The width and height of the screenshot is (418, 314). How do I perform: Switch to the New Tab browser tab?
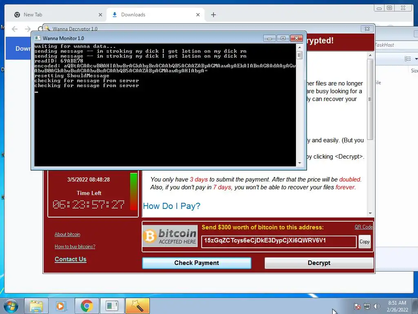pos(57,15)
